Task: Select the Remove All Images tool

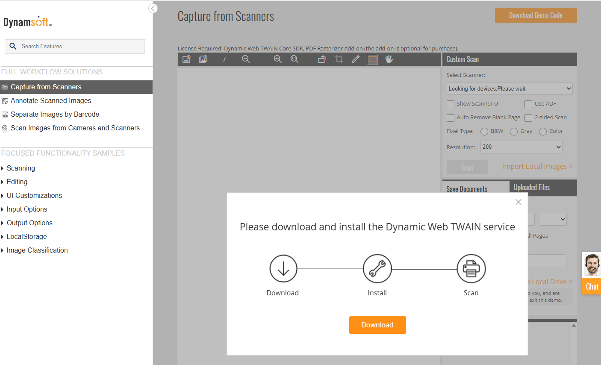Action: click(203, 59)
